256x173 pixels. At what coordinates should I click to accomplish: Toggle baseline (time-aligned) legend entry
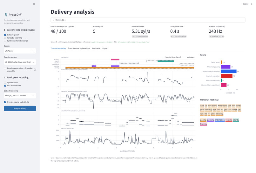coord(171,57)
